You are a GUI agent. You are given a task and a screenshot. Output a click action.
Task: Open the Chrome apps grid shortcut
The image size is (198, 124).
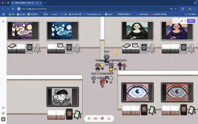[3, 14]
